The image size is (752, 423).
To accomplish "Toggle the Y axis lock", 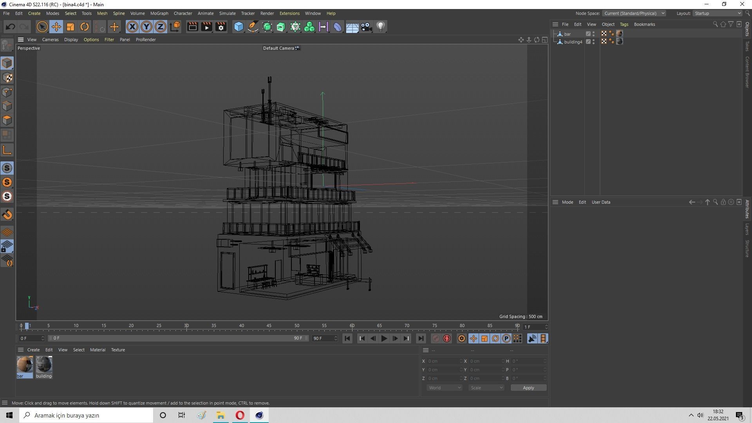I will 146,27.
